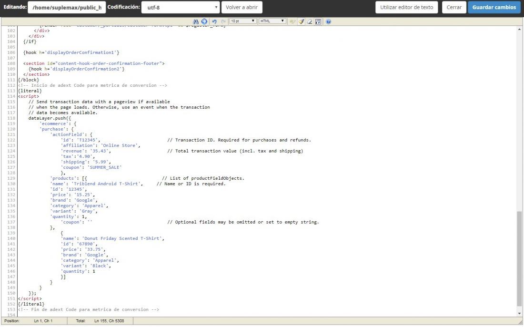This screenshot has height=327, width=524.
Task: Click the scrollbar up arrow
Action: (519, 30)
